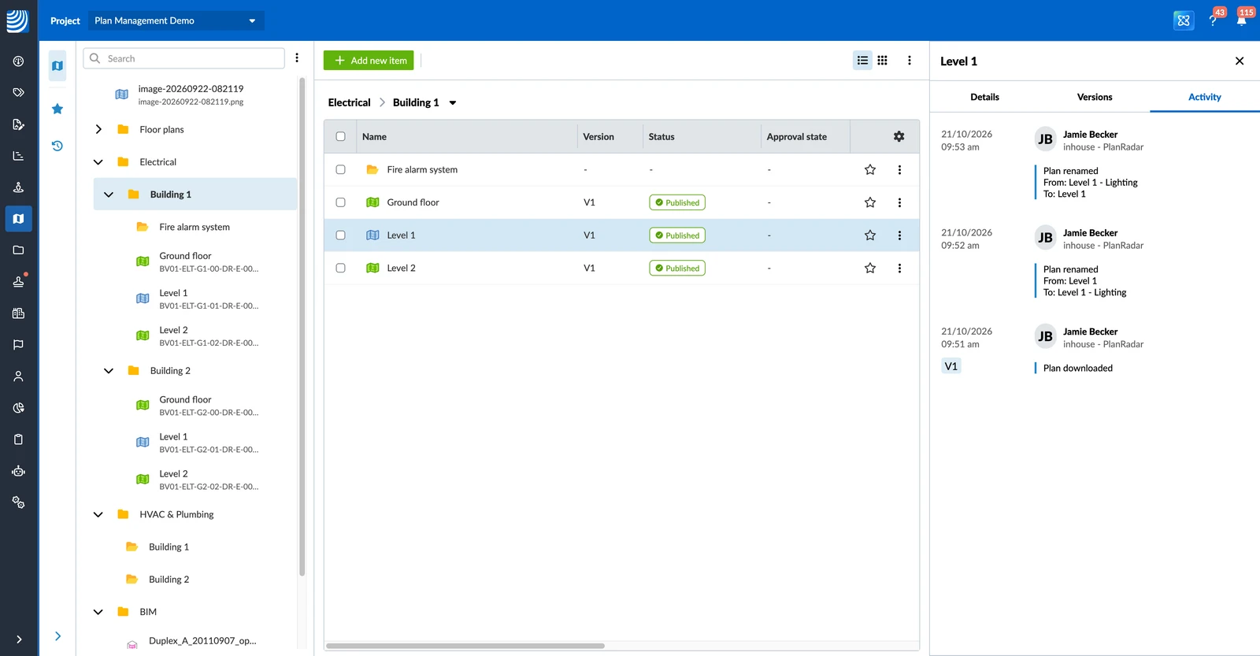Focus the plan Search field
The height and width of the screenshot is (656, 1260).
click(184, 58)
